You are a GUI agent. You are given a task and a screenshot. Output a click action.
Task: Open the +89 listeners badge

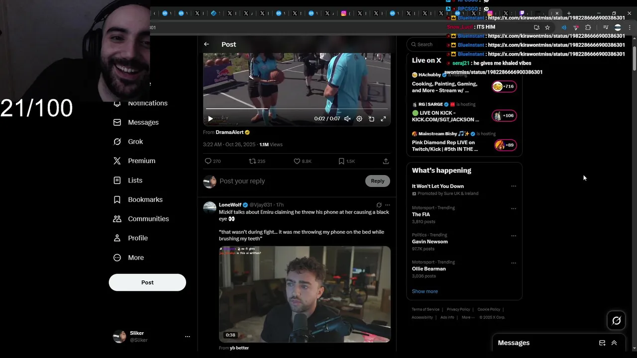(x=505, y=145)
